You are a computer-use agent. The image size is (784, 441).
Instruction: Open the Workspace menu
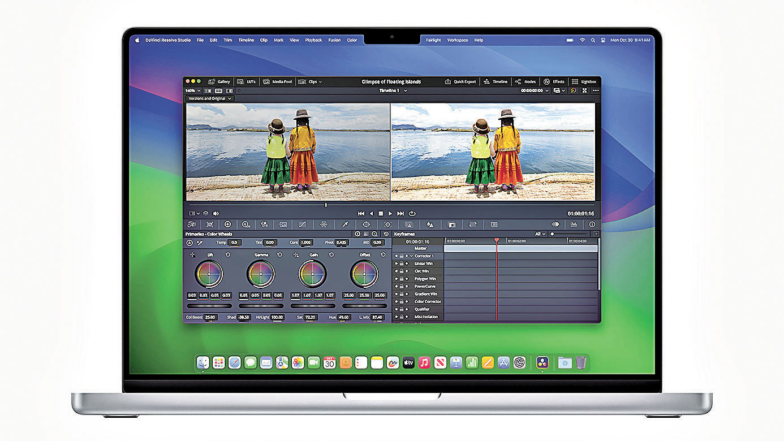click(x=458, y=40)
